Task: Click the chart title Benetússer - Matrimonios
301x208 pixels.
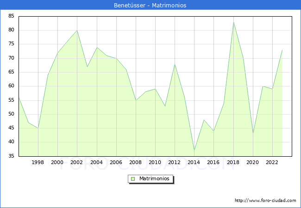Action: click(x=150, y=5)
